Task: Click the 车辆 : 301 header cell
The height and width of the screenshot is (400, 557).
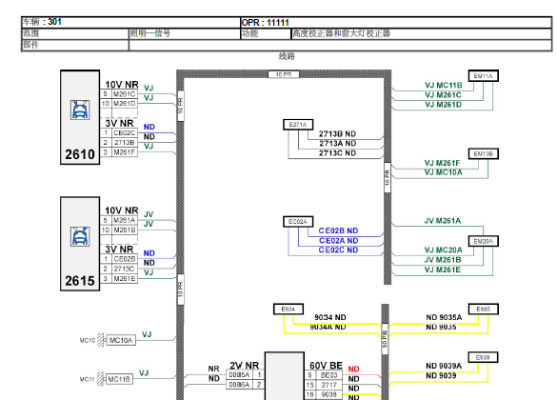Action: point(130,22)
